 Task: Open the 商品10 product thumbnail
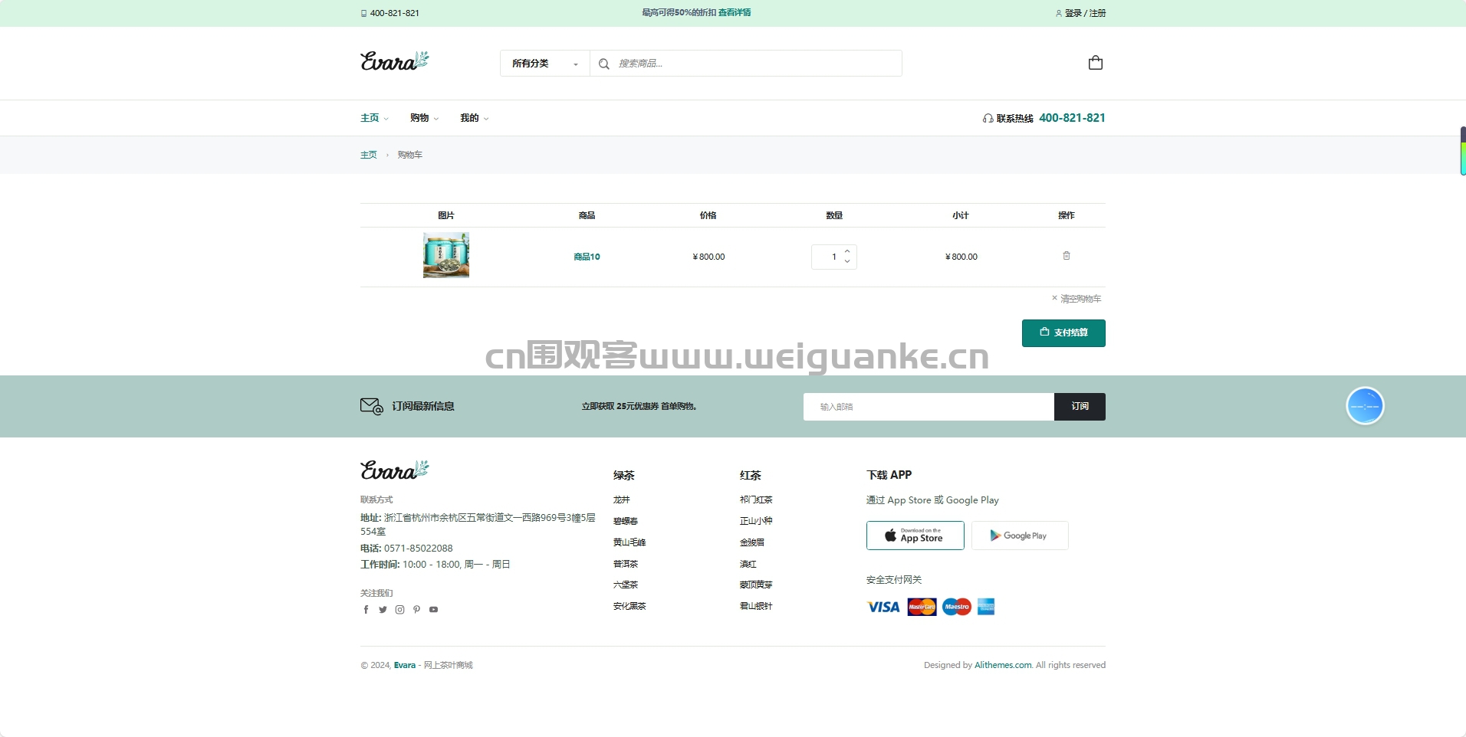[x=446, y=256]
